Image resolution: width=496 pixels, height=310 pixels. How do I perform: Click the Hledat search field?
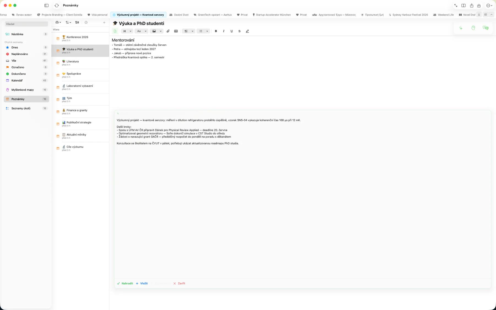coord(26,24)
